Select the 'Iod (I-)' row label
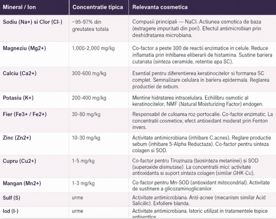276x219 pixels. point(11,210)
